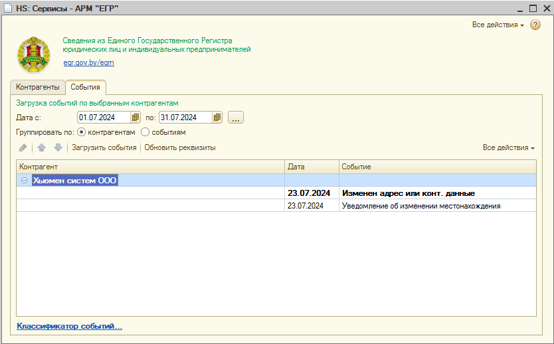This screenshot has height=344, width=554.
Task: Click the move down arrow icon
Action: pyautogui.click(x=58, y=147)
